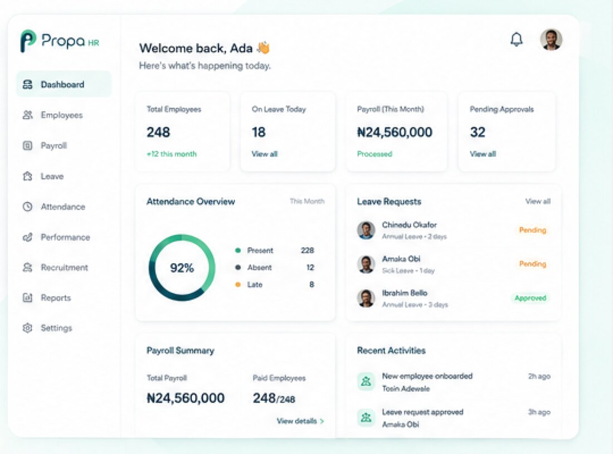
Task: Open the Settings menu label
Action: (x=56, y=328)
